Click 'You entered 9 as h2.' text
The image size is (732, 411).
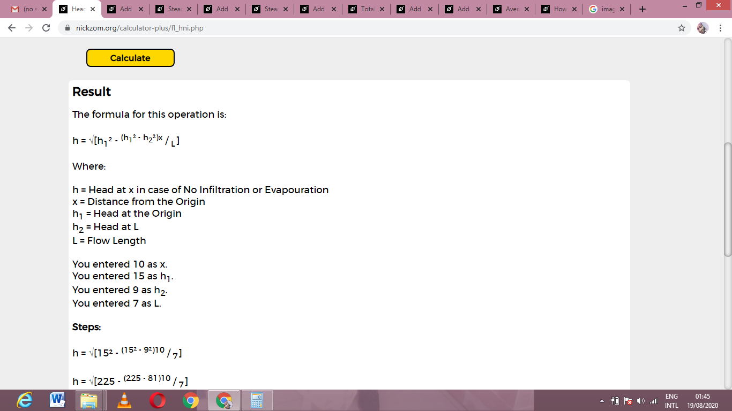click(x=121, y=290)
